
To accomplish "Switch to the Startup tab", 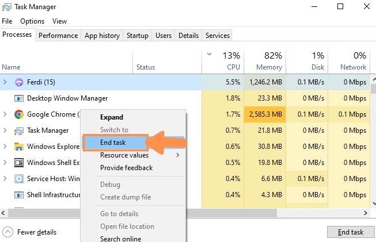I will tap(138, 36).
